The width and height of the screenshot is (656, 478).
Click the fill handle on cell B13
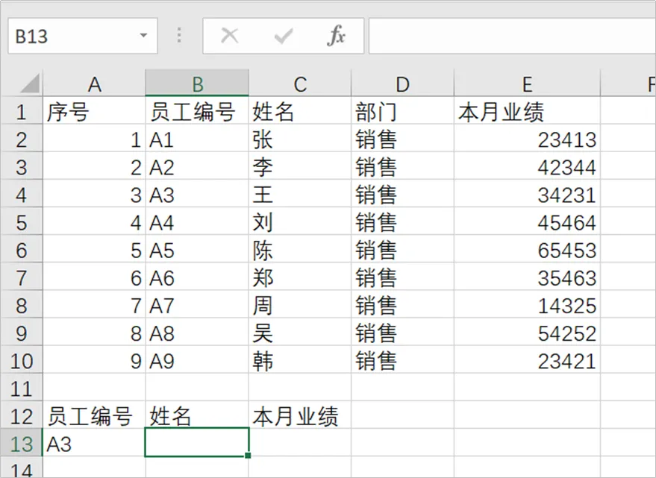point(248,455)
